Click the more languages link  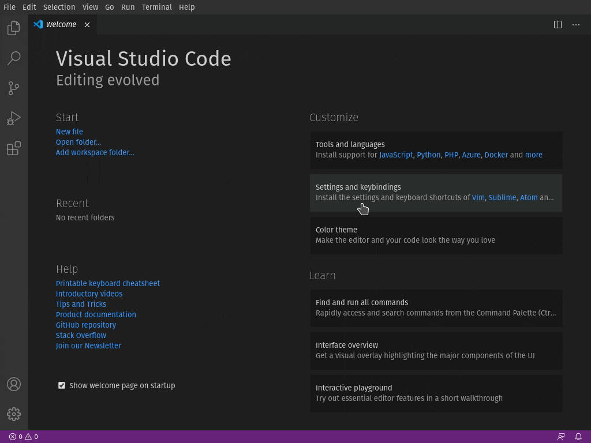click(x=534, y=155)
